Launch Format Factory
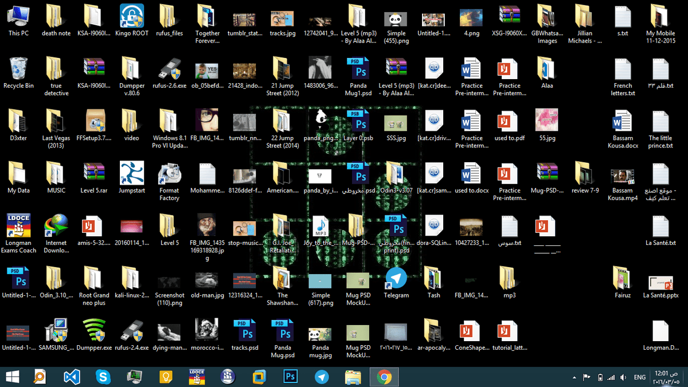 coord(169,175)
